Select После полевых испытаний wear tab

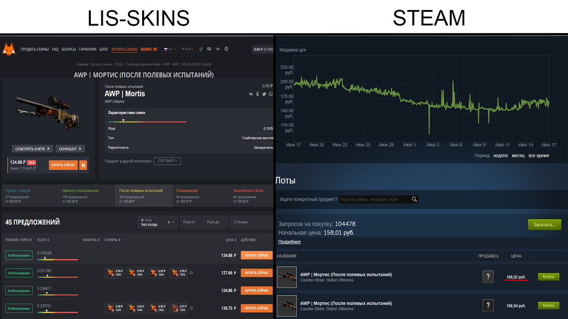click(143, 196)
